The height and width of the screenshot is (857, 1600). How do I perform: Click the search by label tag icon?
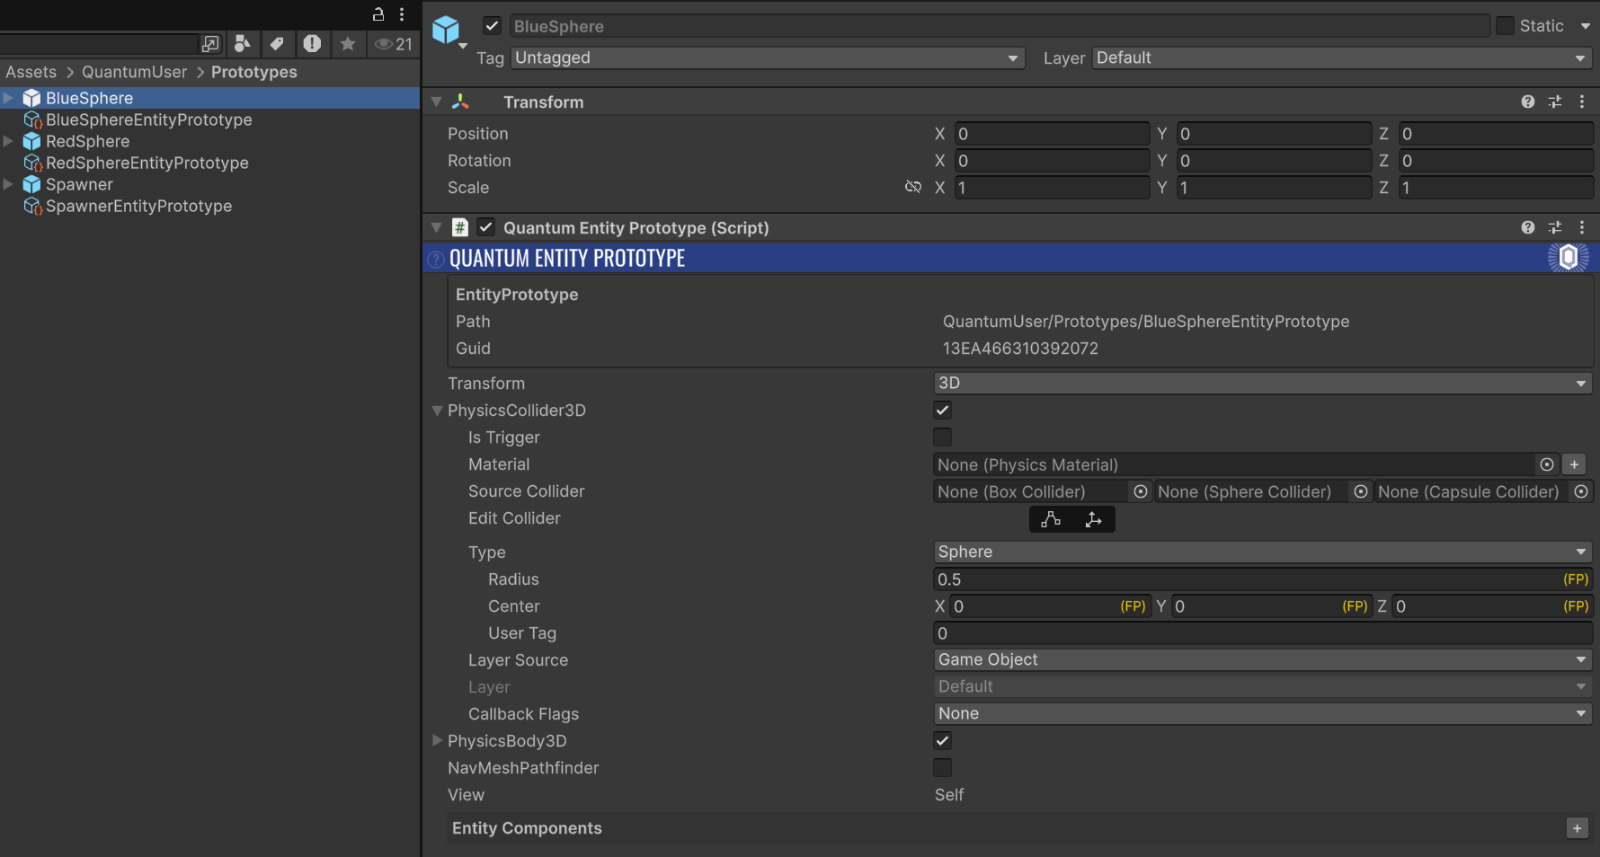click(277, 43)
